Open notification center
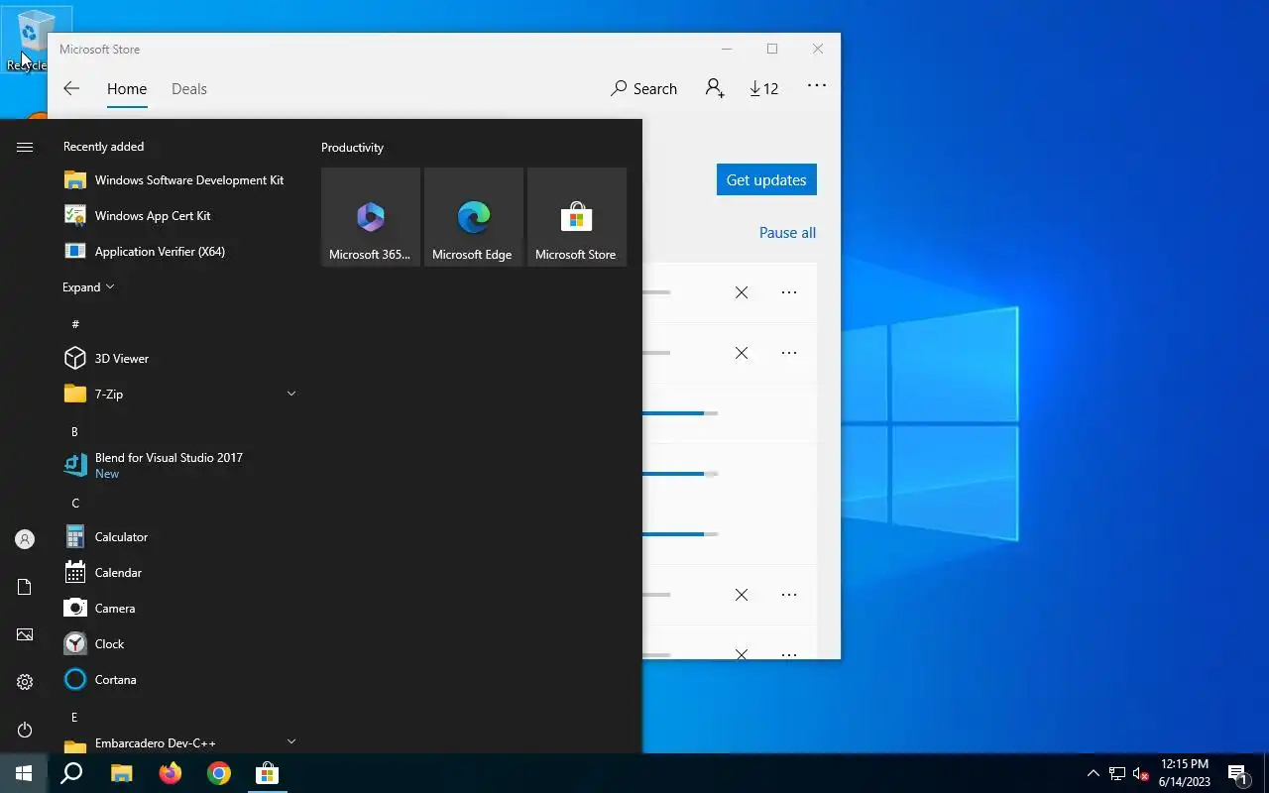This screenshot has width=1269, height=793. coord(1237,773)
